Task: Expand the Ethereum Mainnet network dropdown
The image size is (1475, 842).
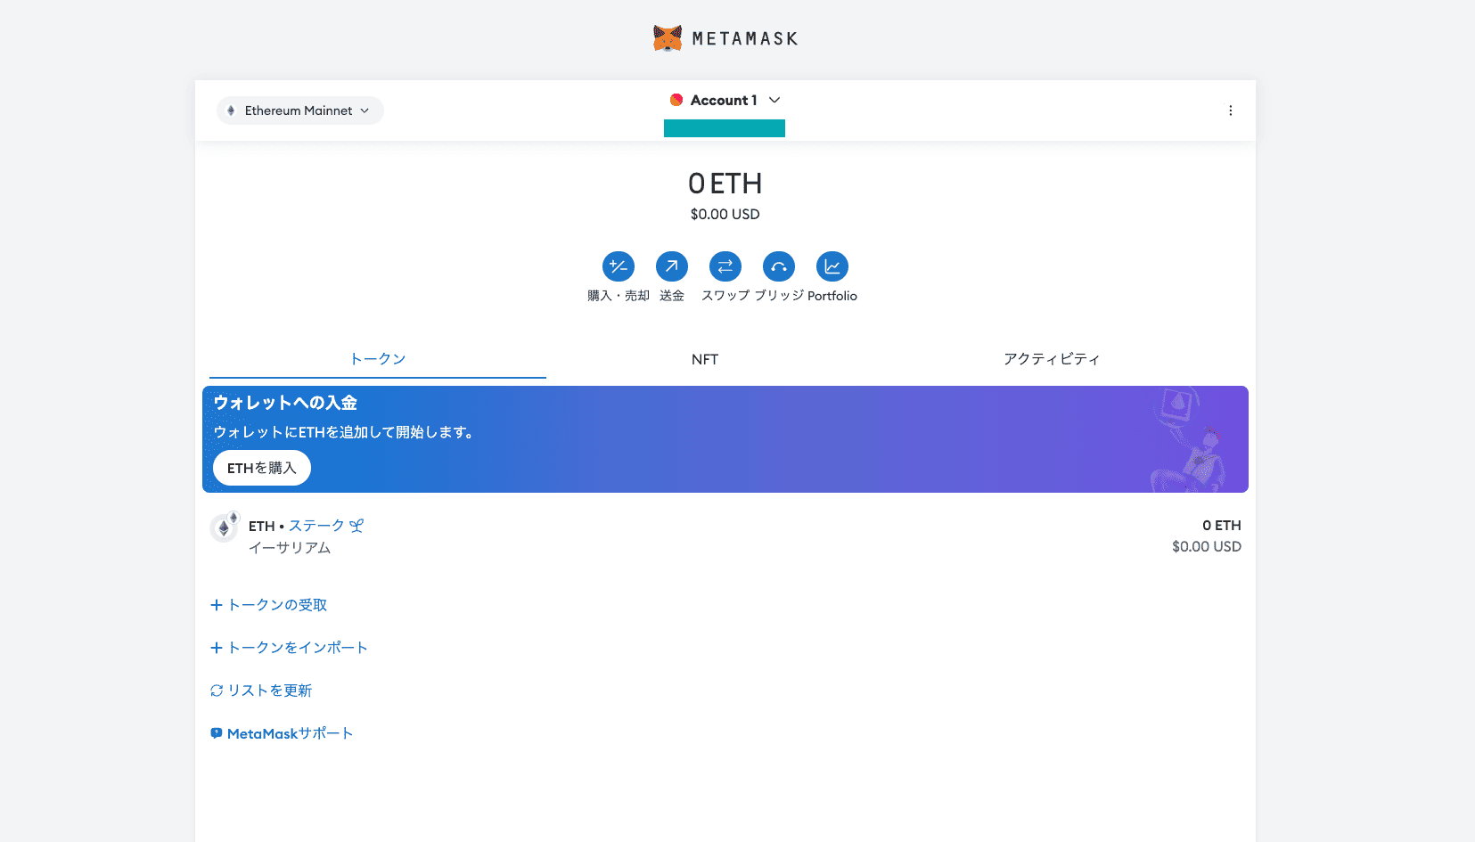Action: [299, 110]
